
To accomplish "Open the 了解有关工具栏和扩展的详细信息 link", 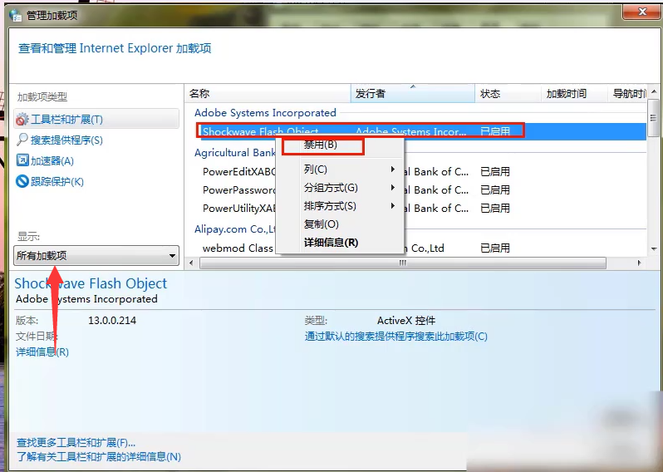I will click(x=98, y=456).
